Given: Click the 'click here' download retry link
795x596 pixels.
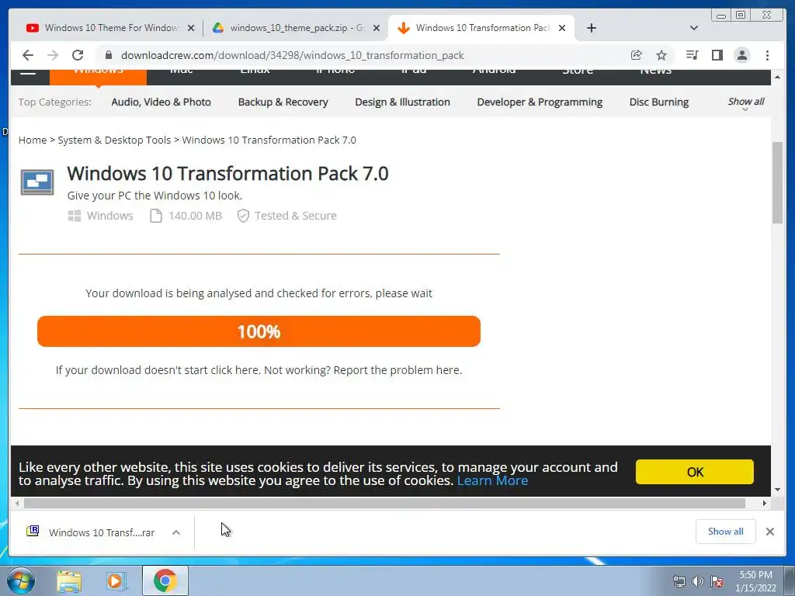Looking at the screenshot, I should pos(234,370).
